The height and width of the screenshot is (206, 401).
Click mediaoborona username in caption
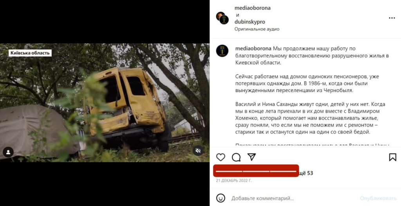point(253,48)
